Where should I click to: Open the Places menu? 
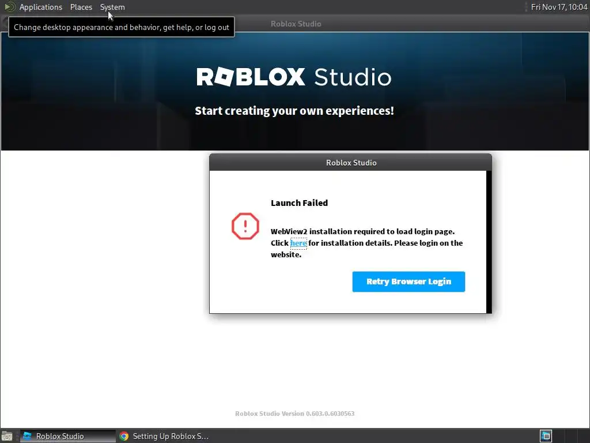81,7
